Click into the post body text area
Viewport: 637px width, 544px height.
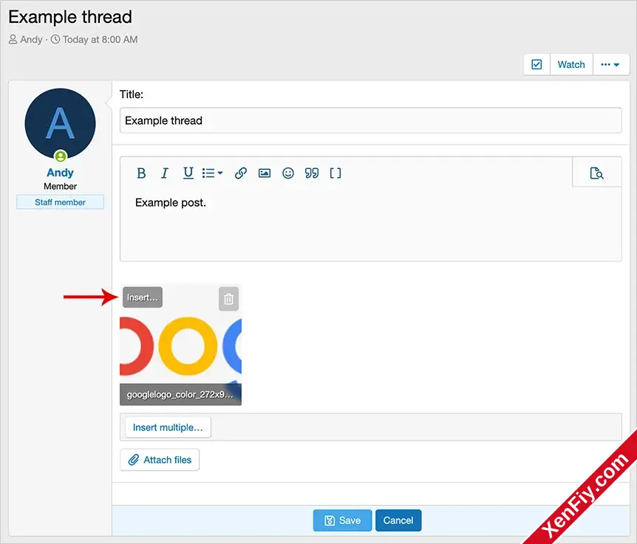click(370, 223)
